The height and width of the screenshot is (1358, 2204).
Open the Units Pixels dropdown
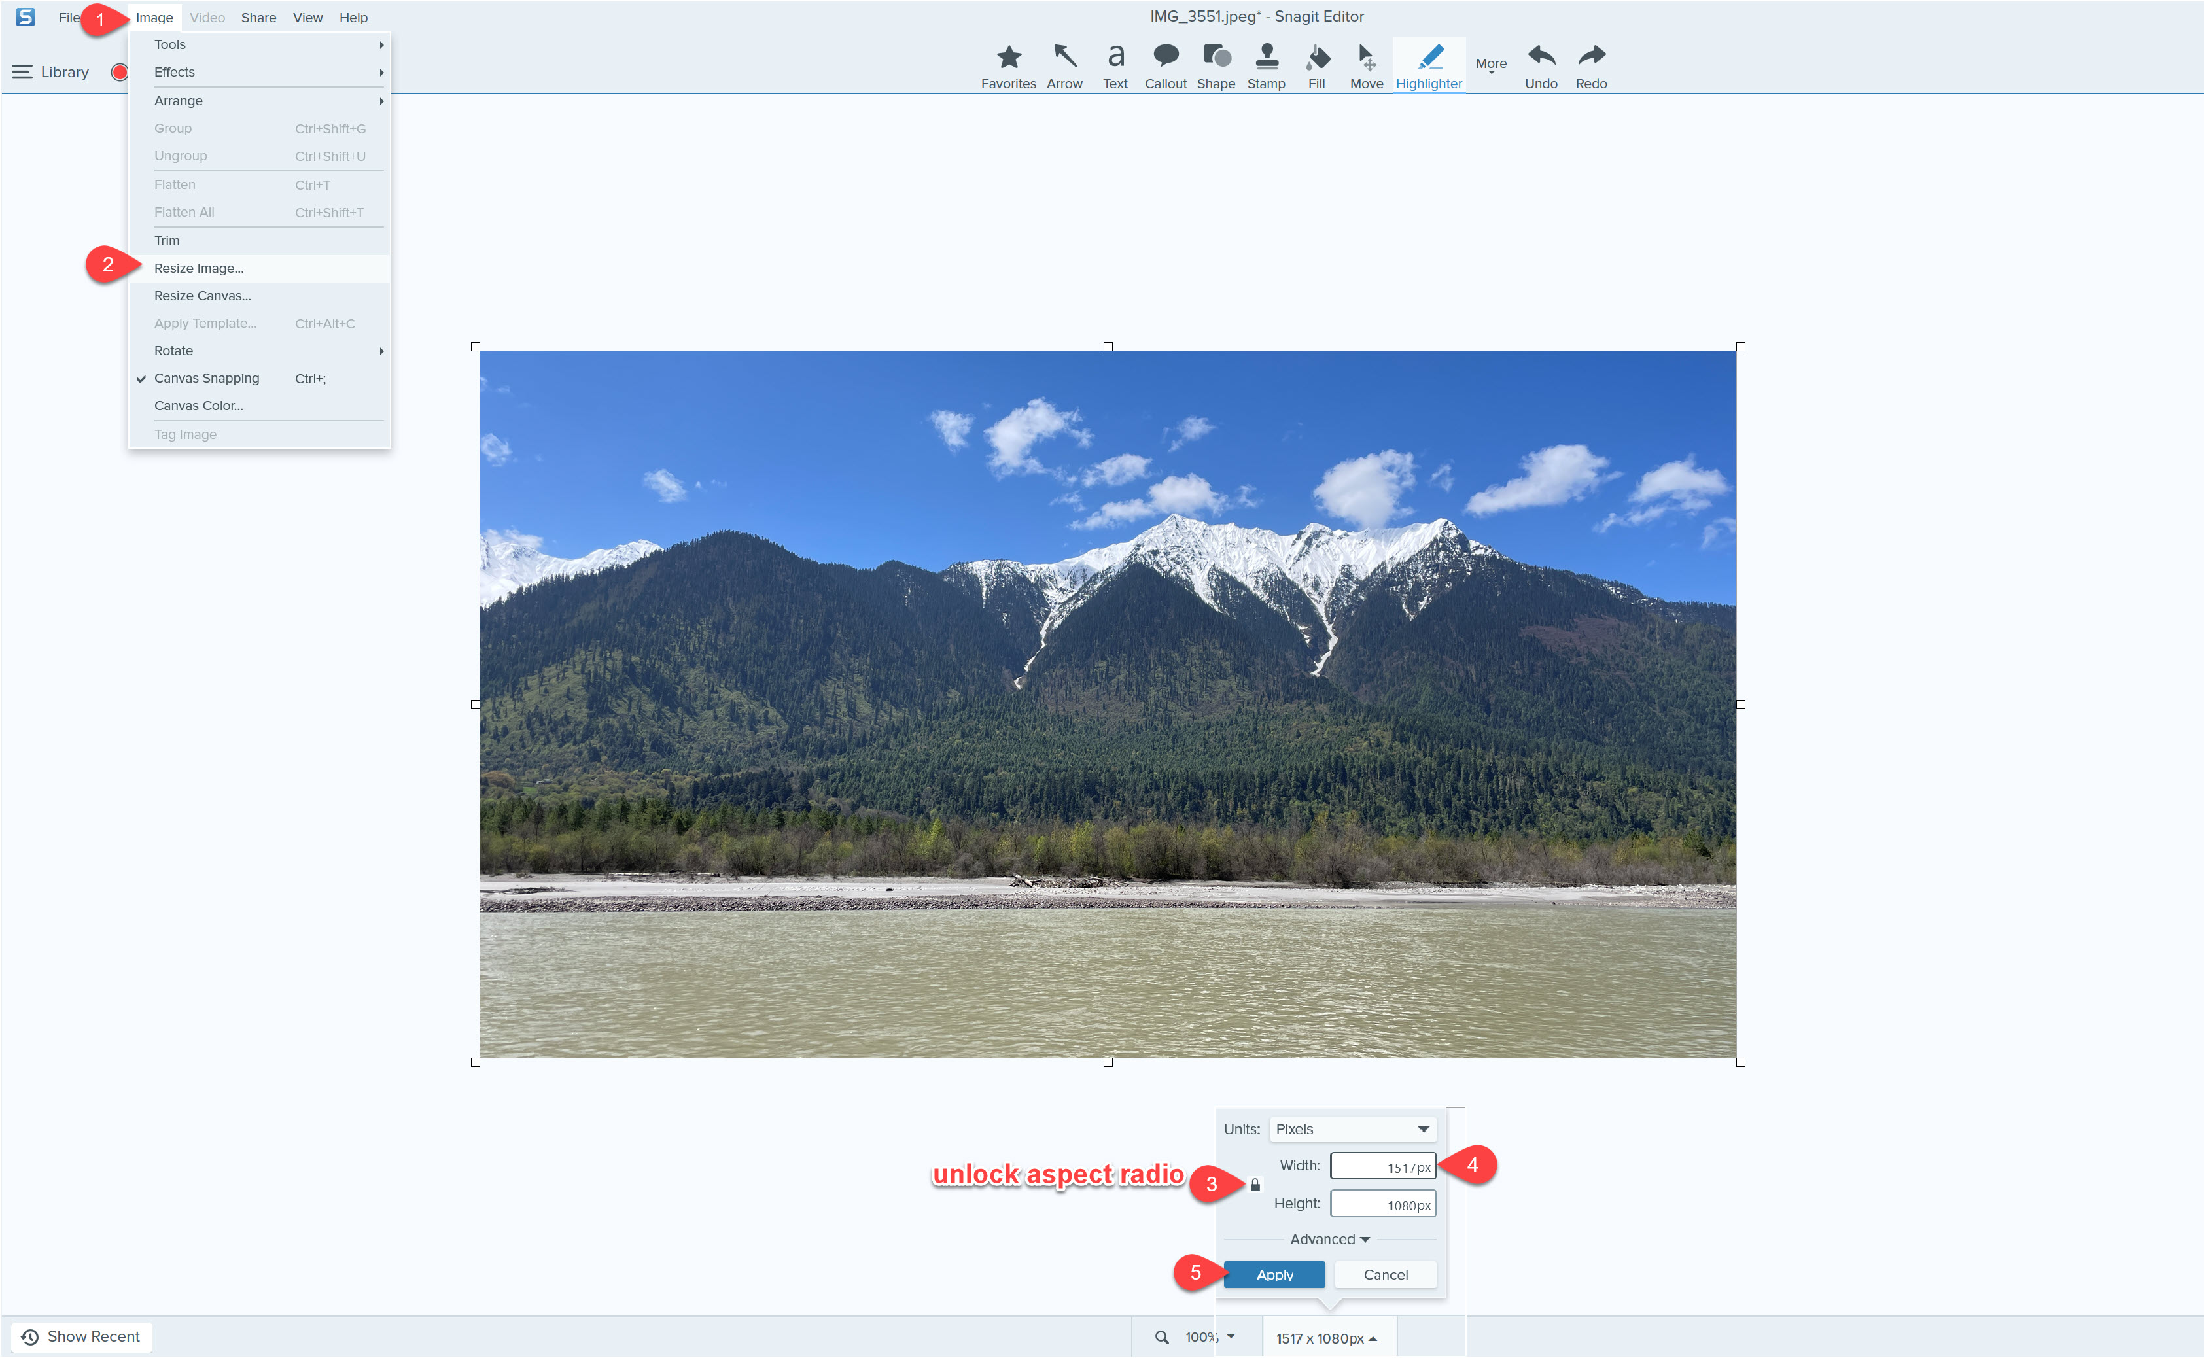point(1352,1129)
